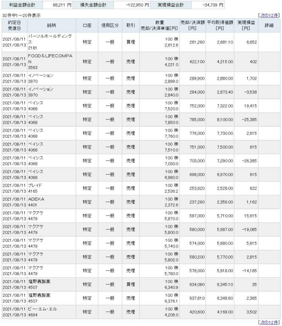Click the 実現損益合計 label
The width and height of the screenshot is (282, 326).
(171, 5)
